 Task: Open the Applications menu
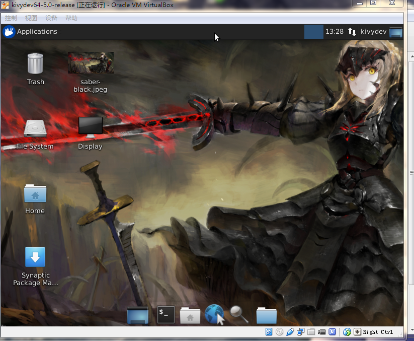[x=30, y=32]
